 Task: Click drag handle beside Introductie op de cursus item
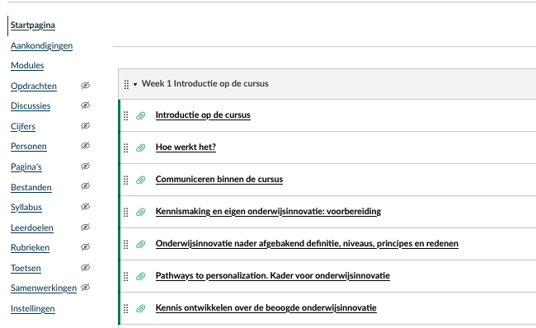(126, 116)
